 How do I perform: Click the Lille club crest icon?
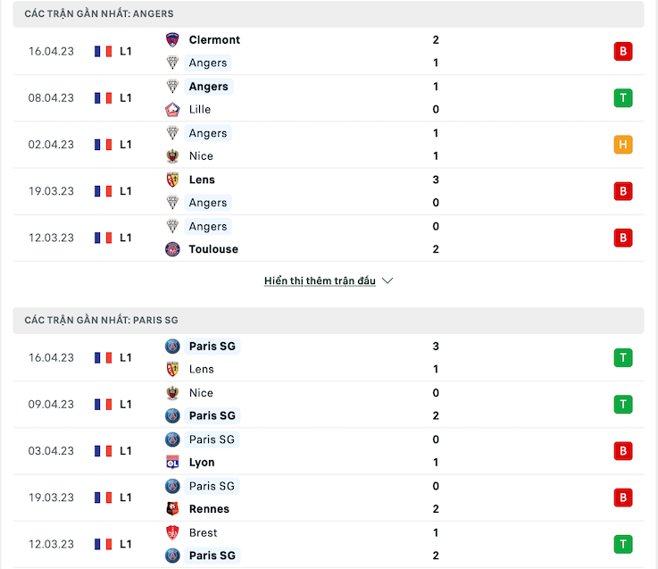click(172, 110)
